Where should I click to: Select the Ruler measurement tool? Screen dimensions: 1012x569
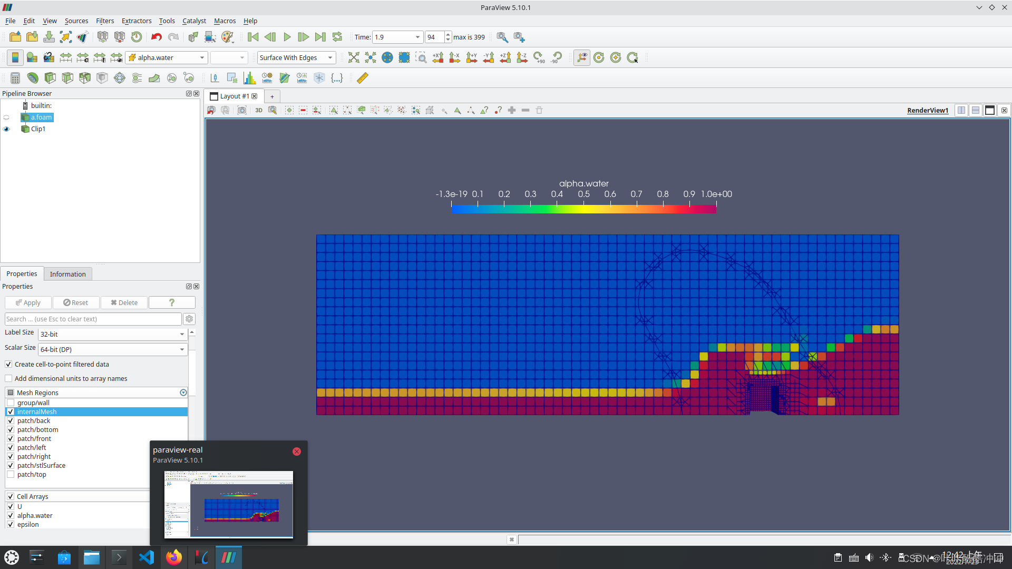[x=363, y=78]
